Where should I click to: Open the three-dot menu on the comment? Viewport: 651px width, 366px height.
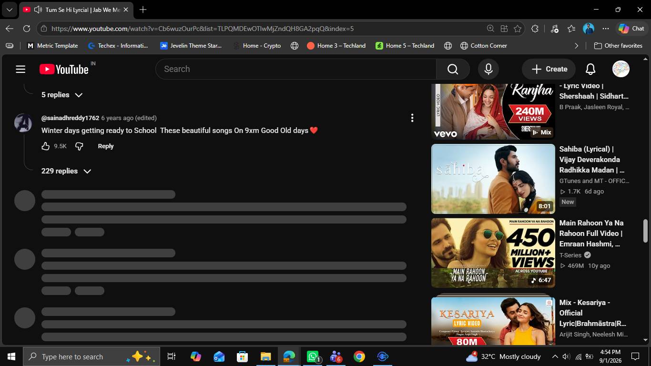click(x=412, y=118)
